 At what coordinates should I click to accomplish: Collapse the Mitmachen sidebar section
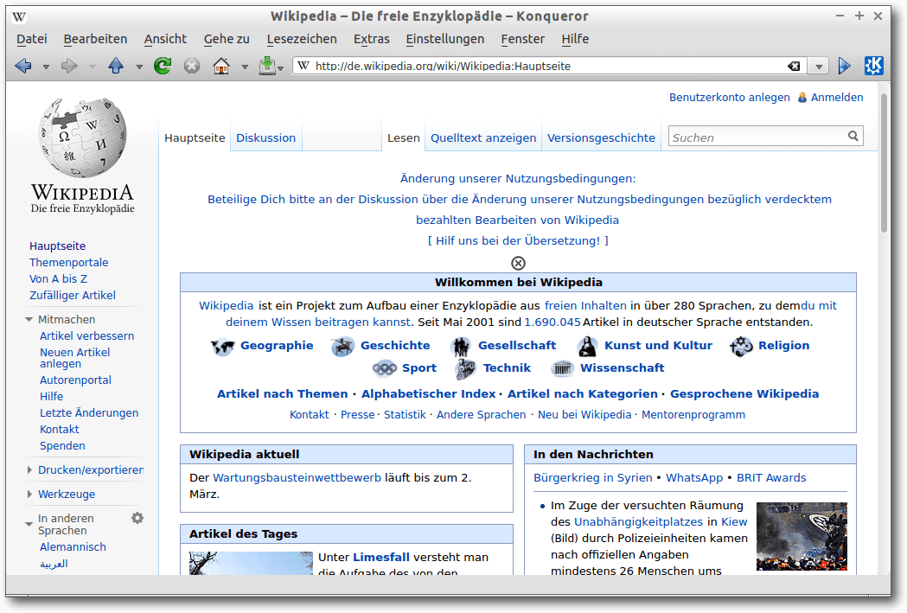(x=29, y=319)
